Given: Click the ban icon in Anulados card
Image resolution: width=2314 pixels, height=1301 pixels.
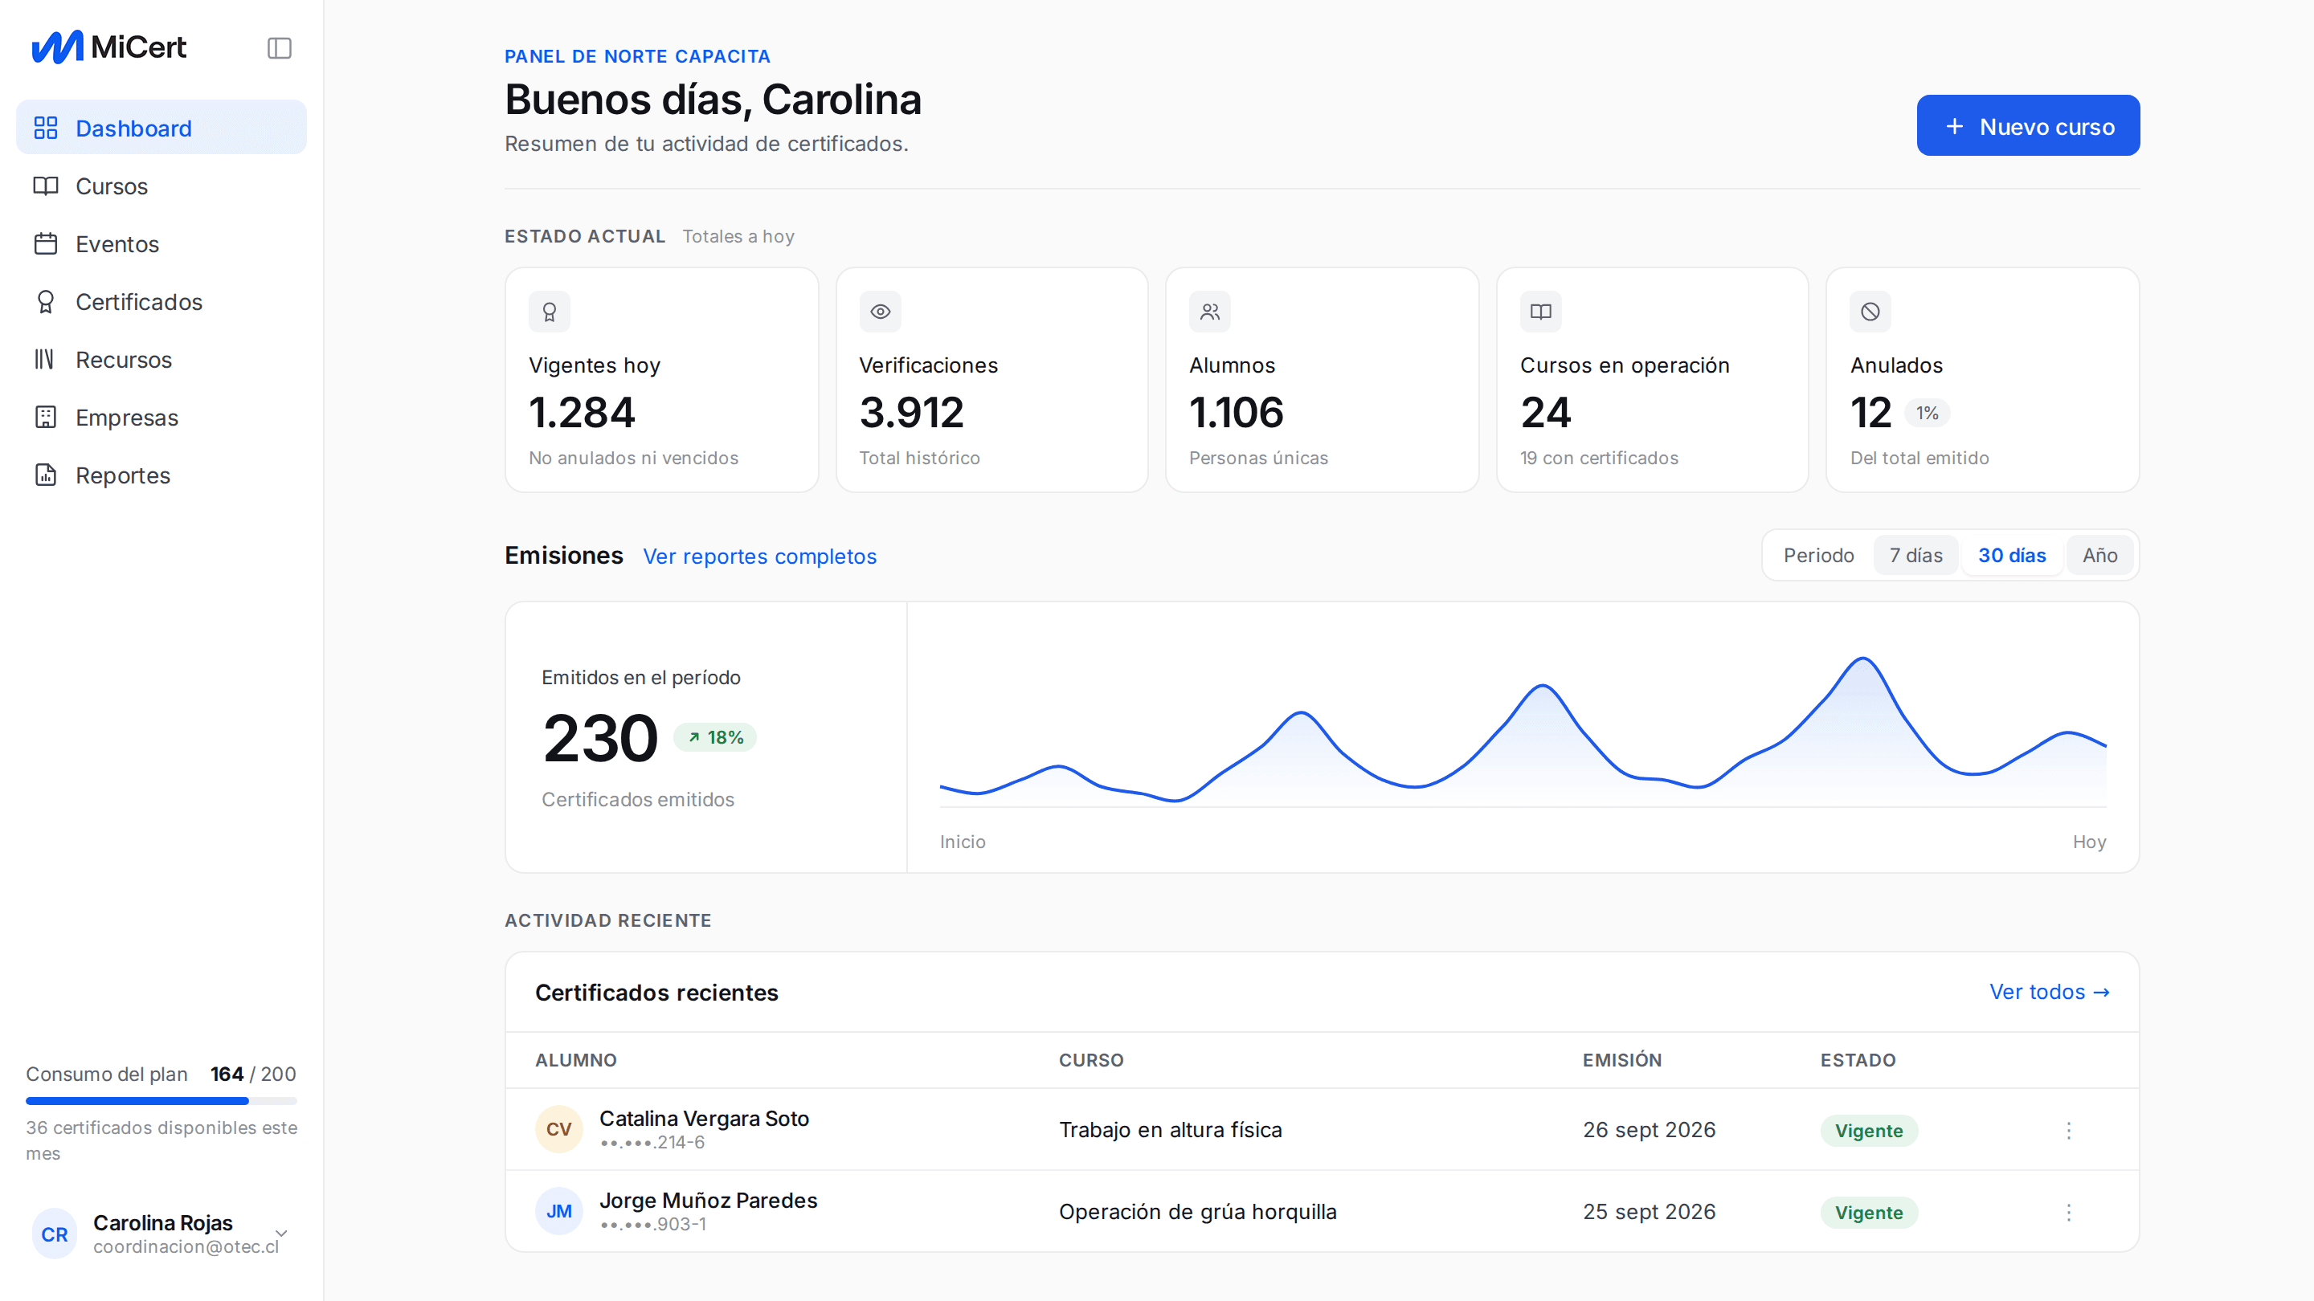Looking at the screenshot, I should 1870,312.
